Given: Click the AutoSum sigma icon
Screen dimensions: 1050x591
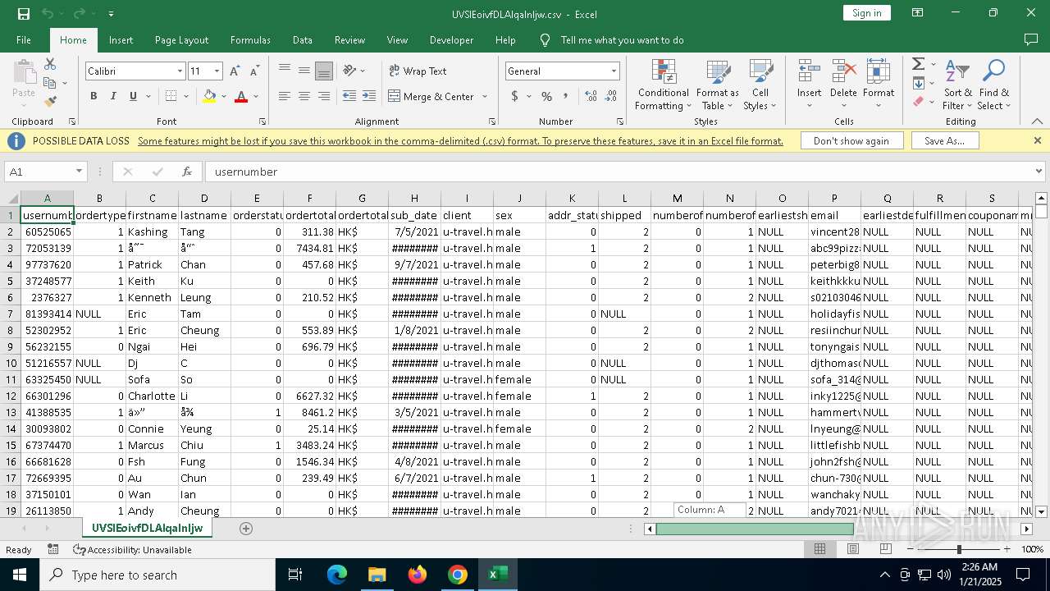Looking at the screenshot, I should (x=919, y=64).
